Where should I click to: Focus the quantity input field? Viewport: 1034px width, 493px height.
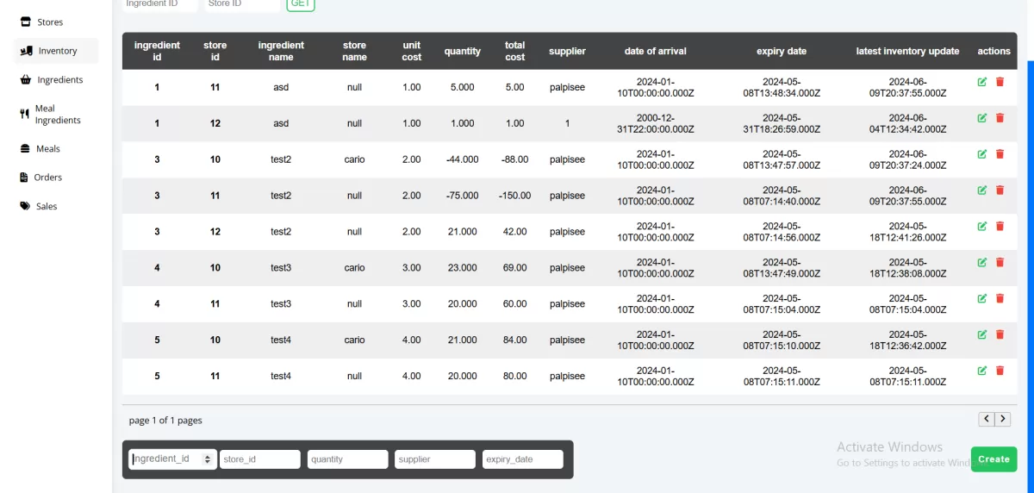tap(348, 459)
